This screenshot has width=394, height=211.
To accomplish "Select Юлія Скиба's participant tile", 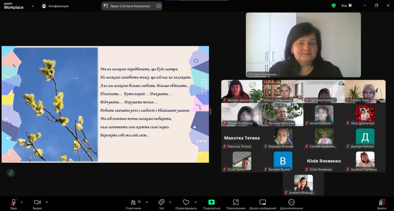I will point(242,161).
